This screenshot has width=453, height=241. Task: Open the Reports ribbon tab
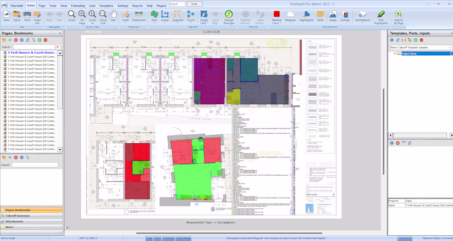pos(138,6)
